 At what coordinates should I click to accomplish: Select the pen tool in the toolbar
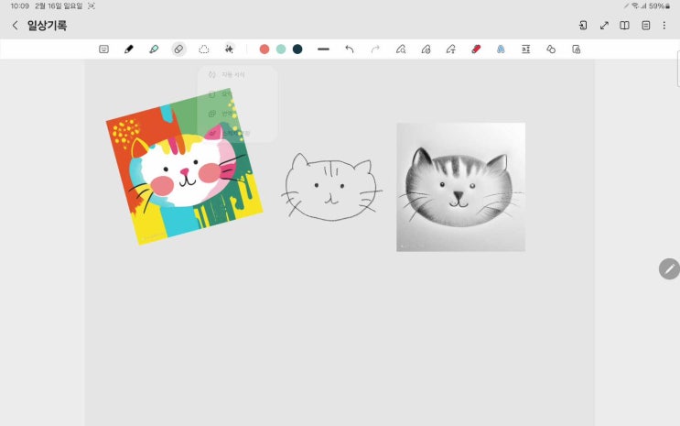pyautogui.click(x=129, y=49)
